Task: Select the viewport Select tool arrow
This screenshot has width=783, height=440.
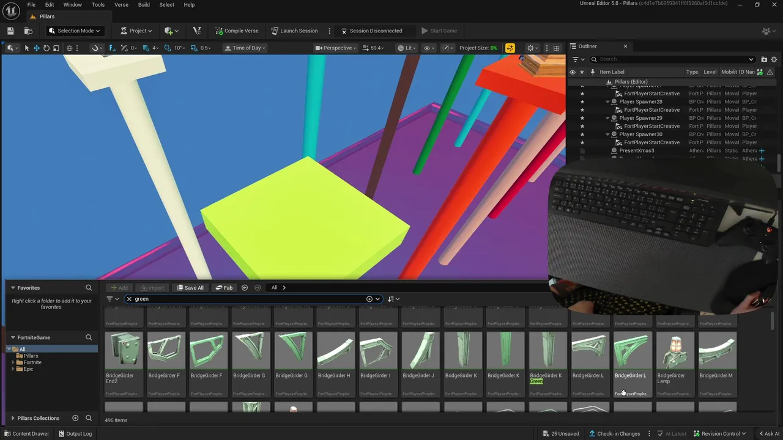Action: (x=26, y=48)
